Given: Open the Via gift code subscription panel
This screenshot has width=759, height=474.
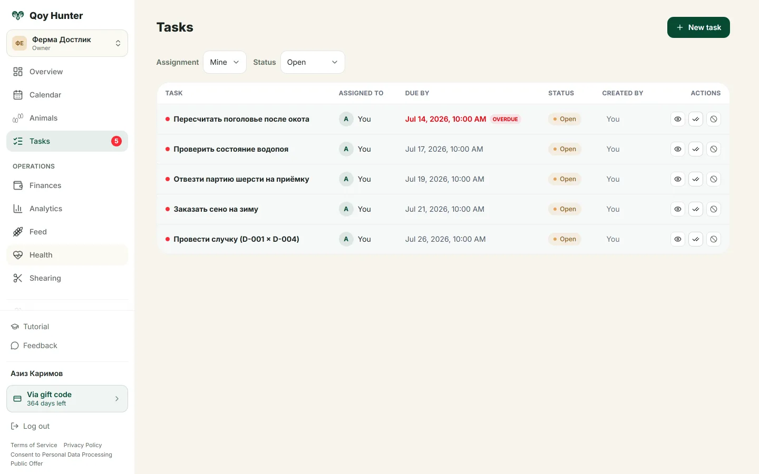Looking at the screenshot, I should pos(67,399).
